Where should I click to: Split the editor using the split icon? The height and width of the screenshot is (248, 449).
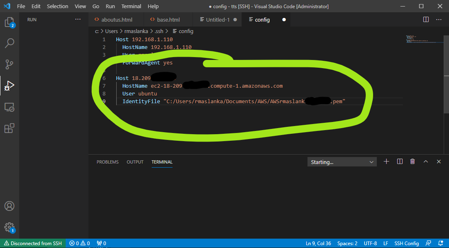click(426, 19)
